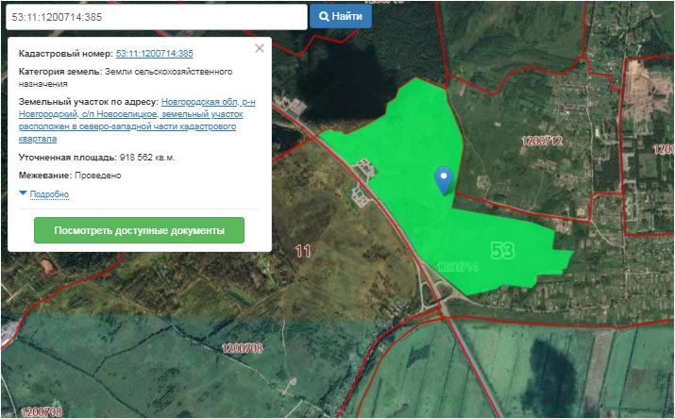
Task: Select the 1200712 quarter label on map
Action: [x=542, y=142]
